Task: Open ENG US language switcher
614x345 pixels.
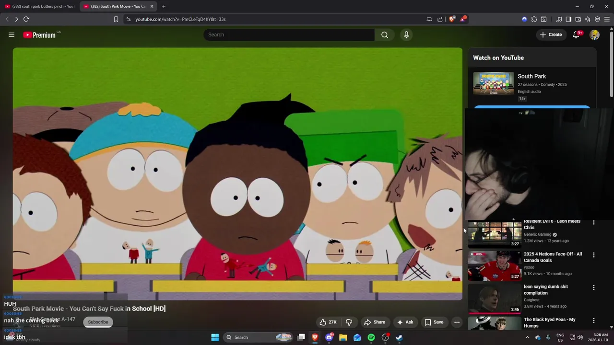Action: [560, 337]
